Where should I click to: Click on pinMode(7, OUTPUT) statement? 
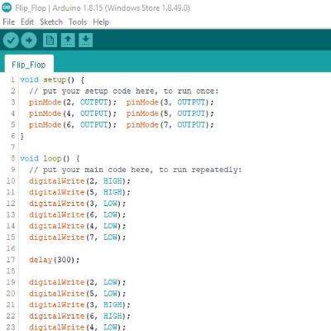(170, 125)
